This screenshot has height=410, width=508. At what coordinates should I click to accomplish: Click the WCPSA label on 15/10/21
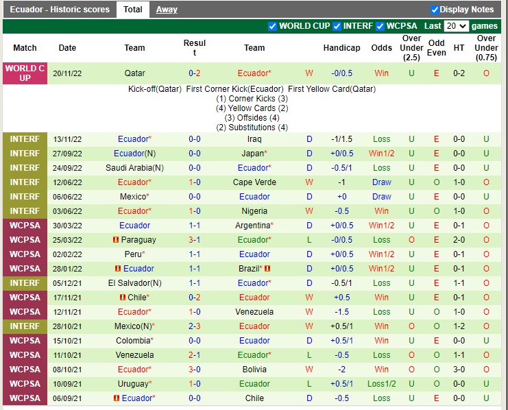click(25, 341)
